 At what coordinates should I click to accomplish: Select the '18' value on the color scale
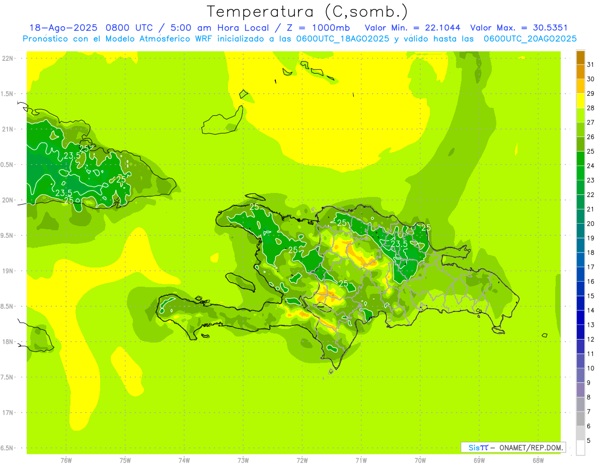591,252
